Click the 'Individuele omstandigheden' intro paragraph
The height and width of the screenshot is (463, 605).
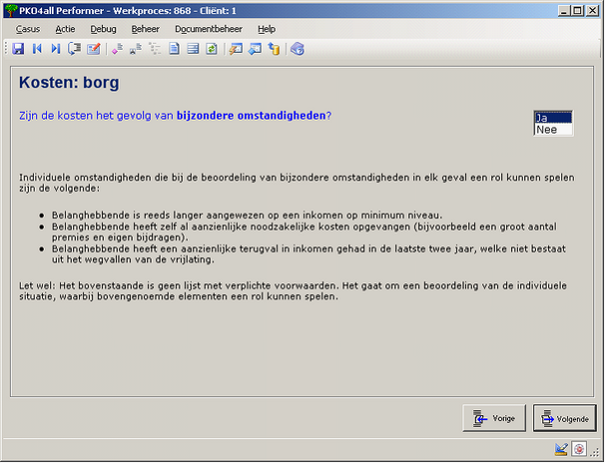(x=297, y=183)
